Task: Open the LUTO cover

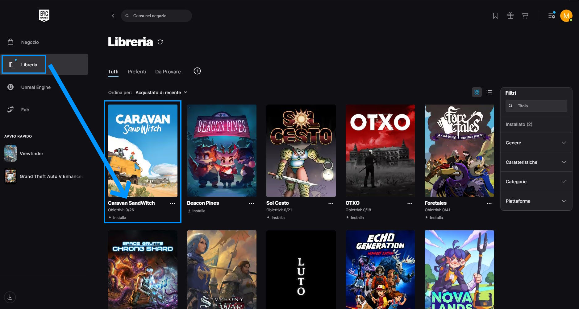Action: [301, 270]
